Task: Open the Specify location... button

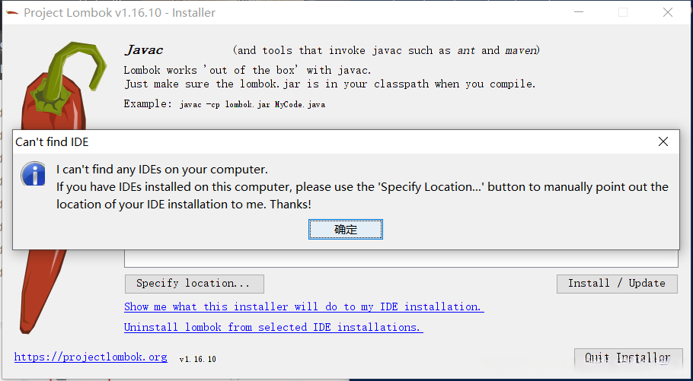Action: click(194, 284)
